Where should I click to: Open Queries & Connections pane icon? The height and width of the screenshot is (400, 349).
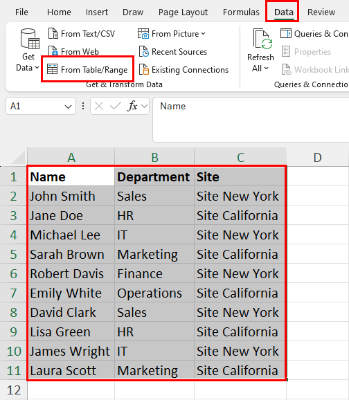tap(286, 34)
